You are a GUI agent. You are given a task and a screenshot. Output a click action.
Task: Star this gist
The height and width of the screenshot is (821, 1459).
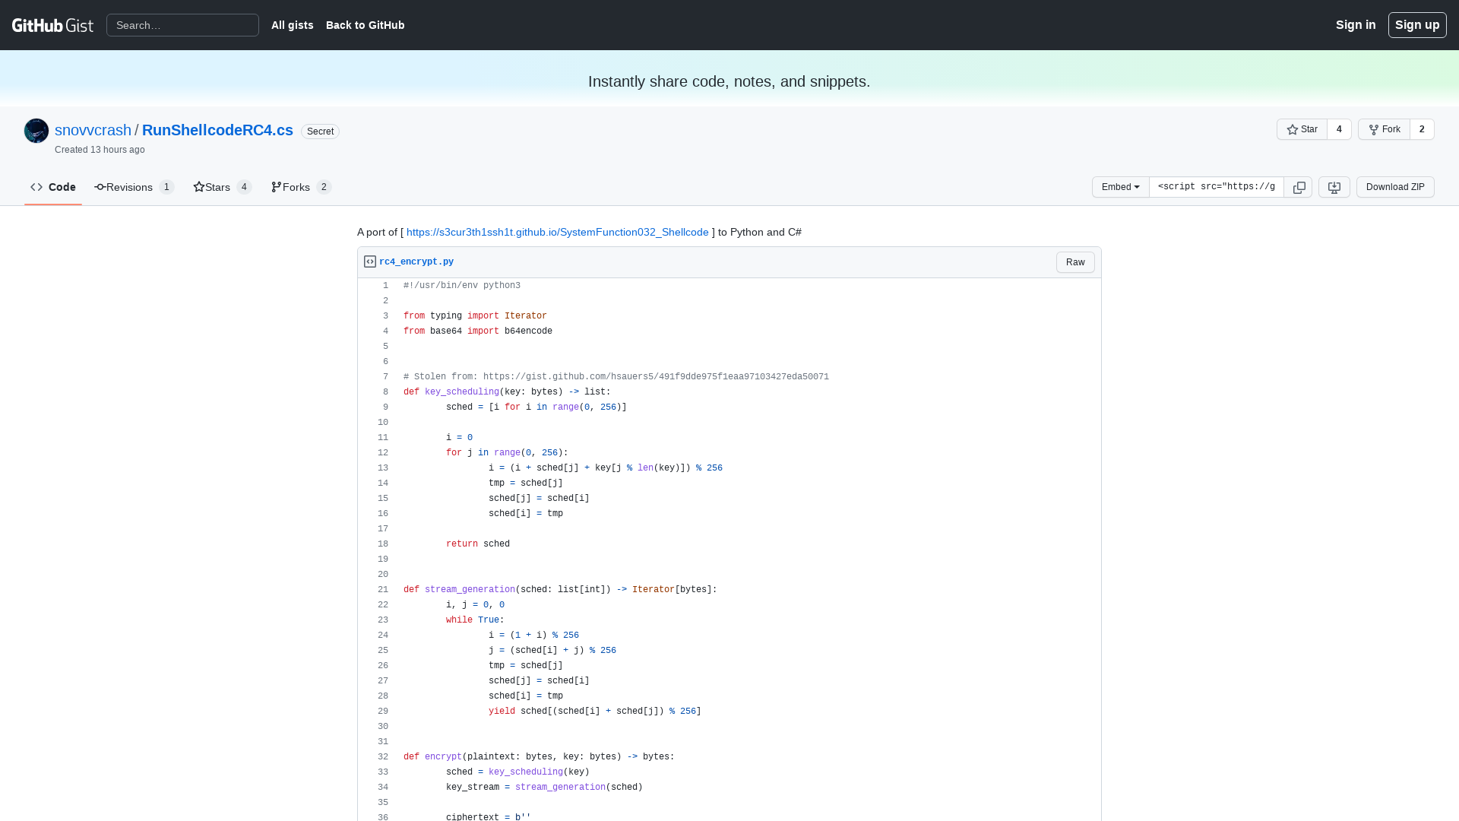(1302, 129)
